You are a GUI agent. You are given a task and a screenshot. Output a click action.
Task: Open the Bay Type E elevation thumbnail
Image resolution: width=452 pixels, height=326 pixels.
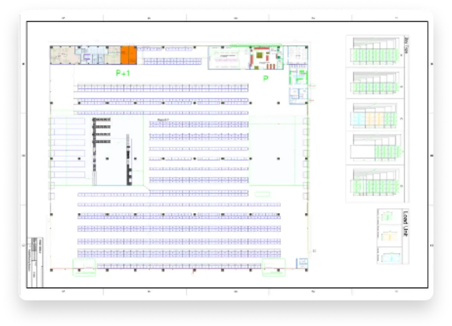click(374, 182)
